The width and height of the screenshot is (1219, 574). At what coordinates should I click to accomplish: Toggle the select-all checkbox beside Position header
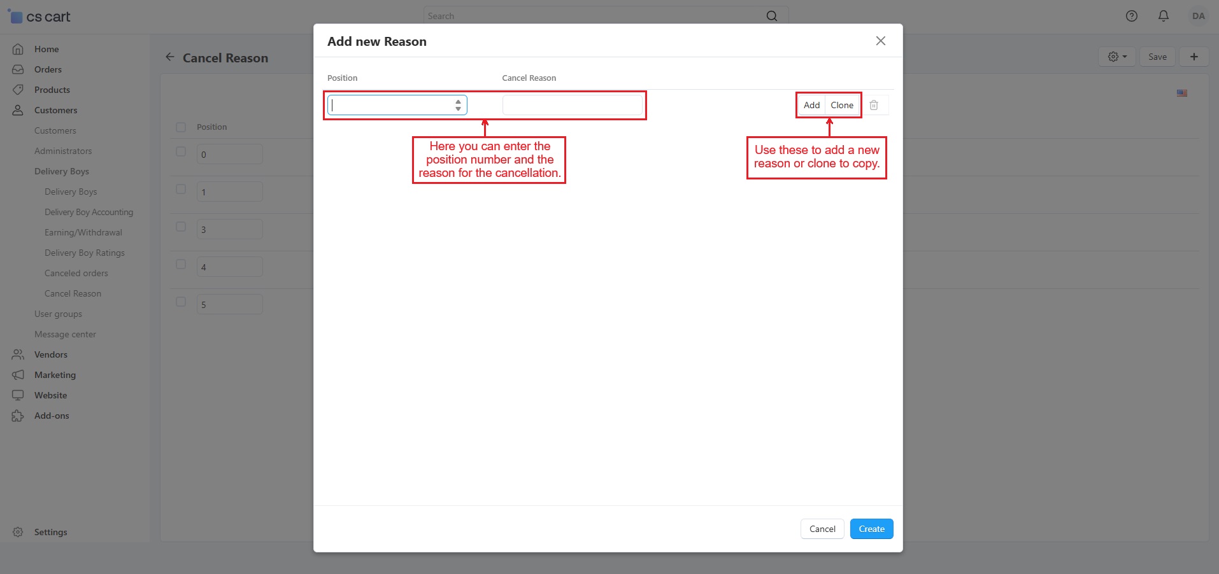point(181,127)
